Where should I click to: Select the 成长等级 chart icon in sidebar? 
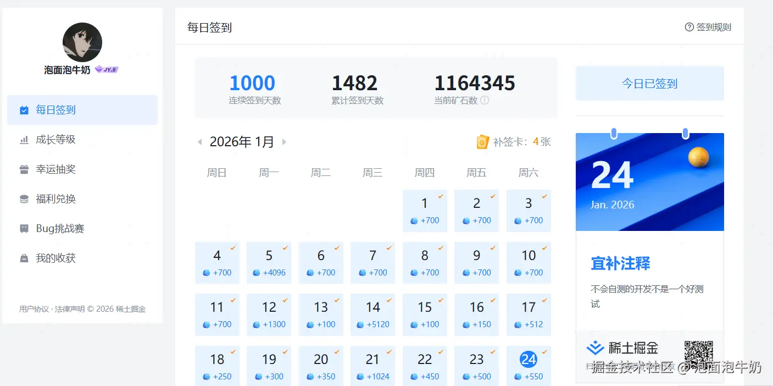[24, 139]
